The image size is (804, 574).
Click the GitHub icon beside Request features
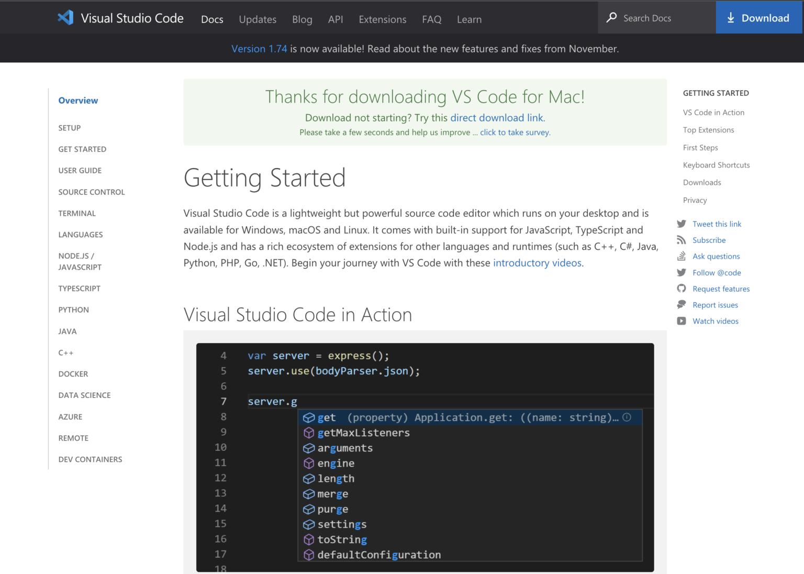[x=682, y=289]
